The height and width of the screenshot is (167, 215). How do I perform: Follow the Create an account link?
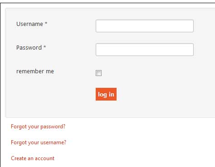tap(33, 158)
